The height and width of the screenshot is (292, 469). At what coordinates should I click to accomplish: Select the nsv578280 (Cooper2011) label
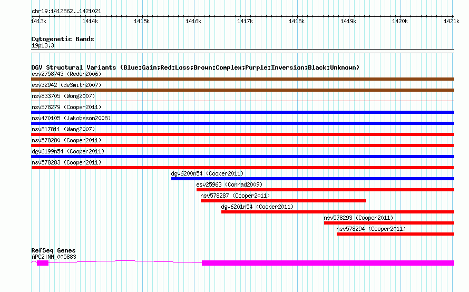click(66, 140)
